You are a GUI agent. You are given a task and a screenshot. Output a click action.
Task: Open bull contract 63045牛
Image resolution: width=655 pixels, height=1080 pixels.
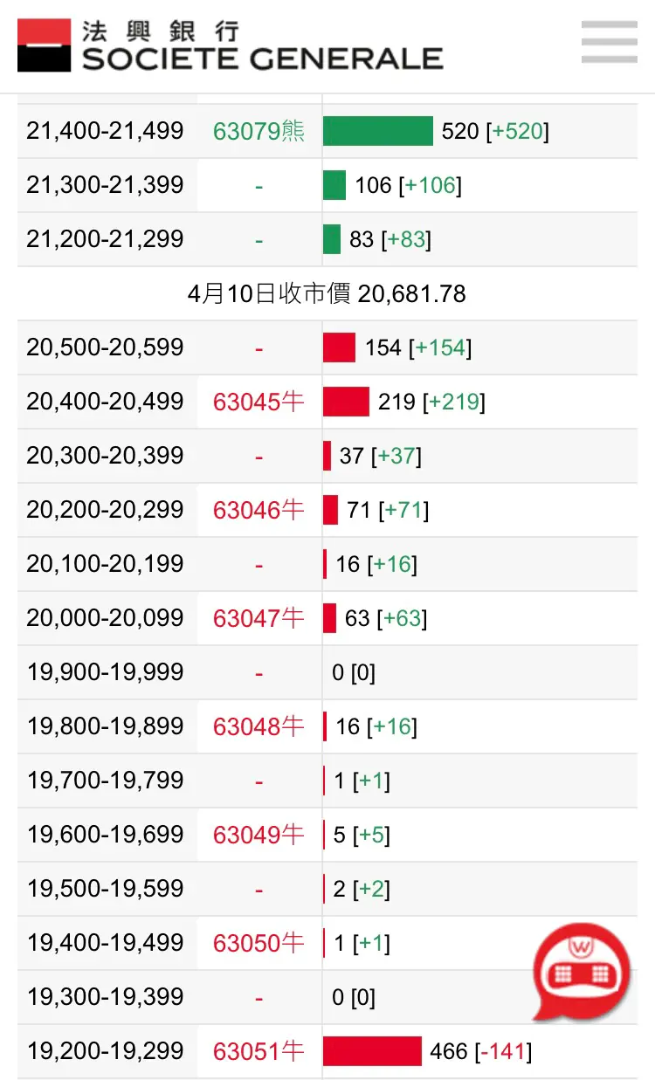(x=259, y=402)
